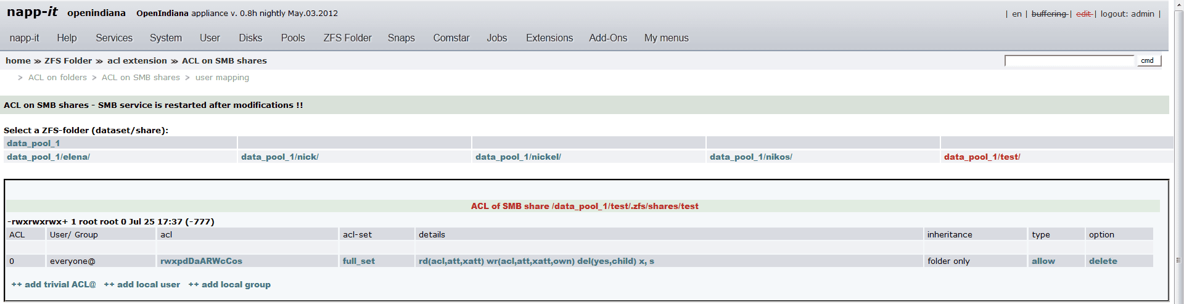Screen dimensions: 1184x304
Task: Add a local group ACL entry
Action: [x=229, y=285]
